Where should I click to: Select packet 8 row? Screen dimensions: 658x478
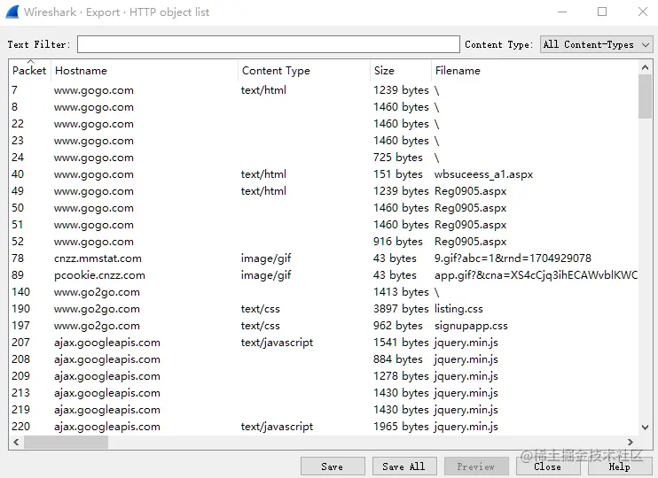point(323,107)
